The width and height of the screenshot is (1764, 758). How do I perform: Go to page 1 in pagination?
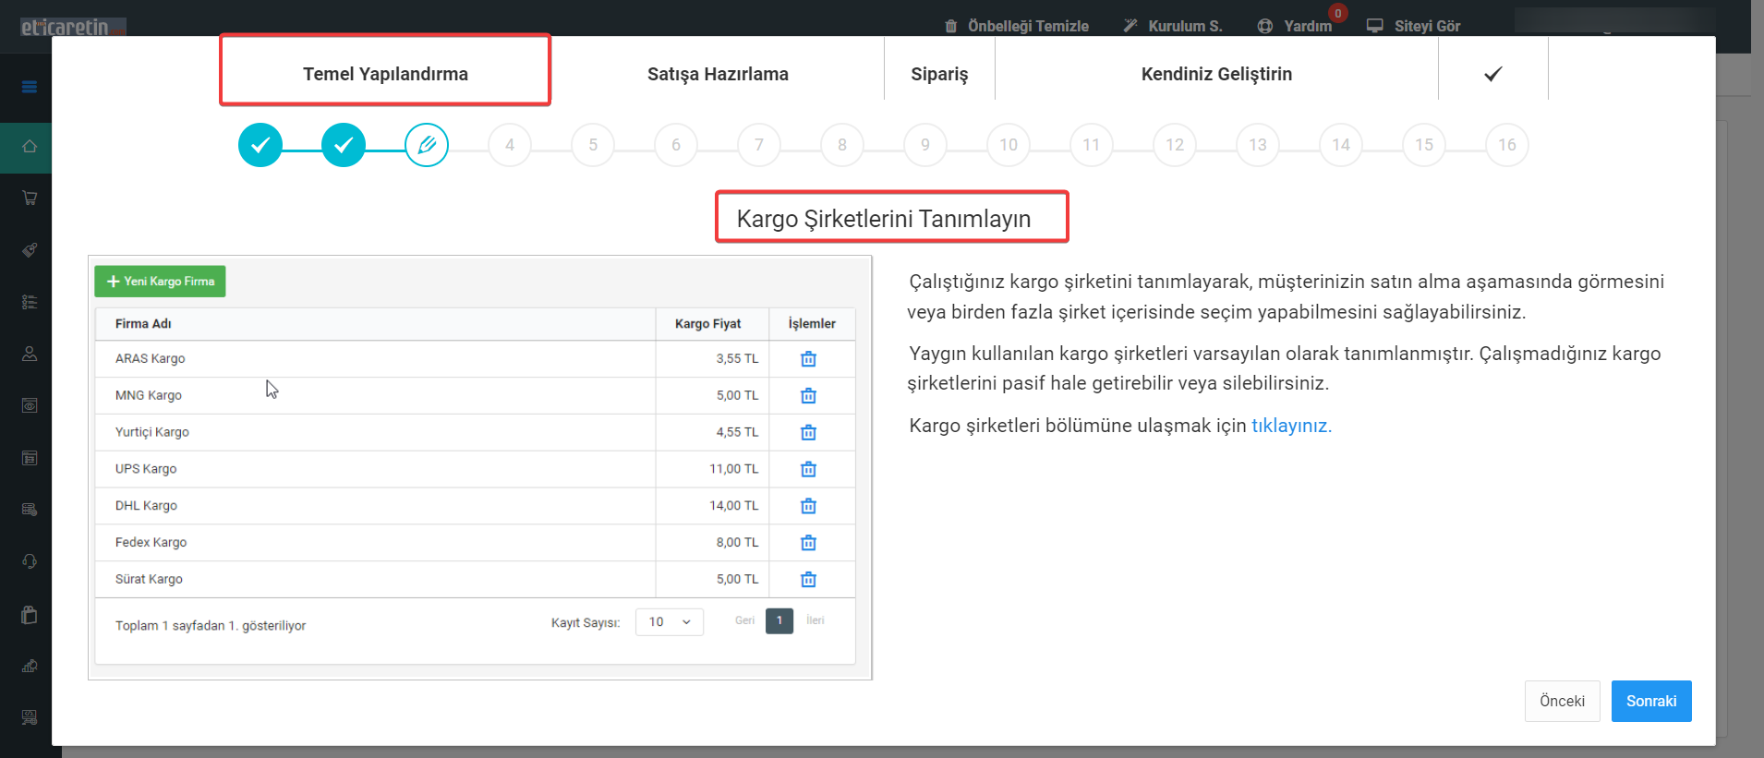click(x=779, y=621)
